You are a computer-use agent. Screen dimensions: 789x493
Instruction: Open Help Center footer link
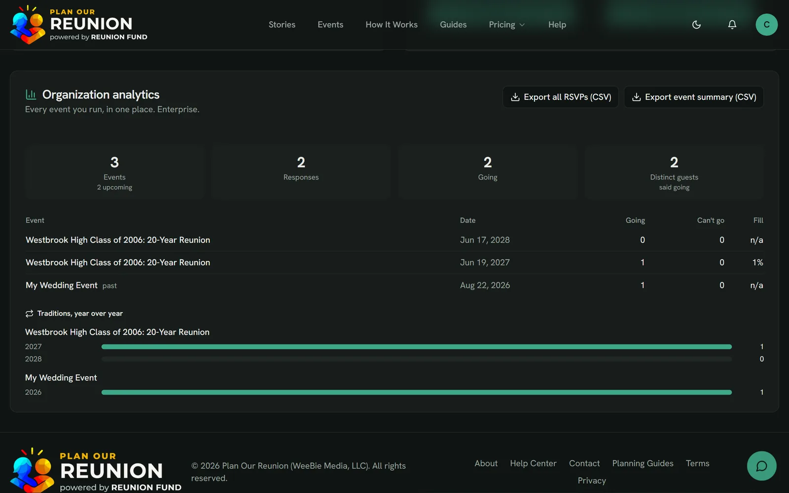(533, 463)
